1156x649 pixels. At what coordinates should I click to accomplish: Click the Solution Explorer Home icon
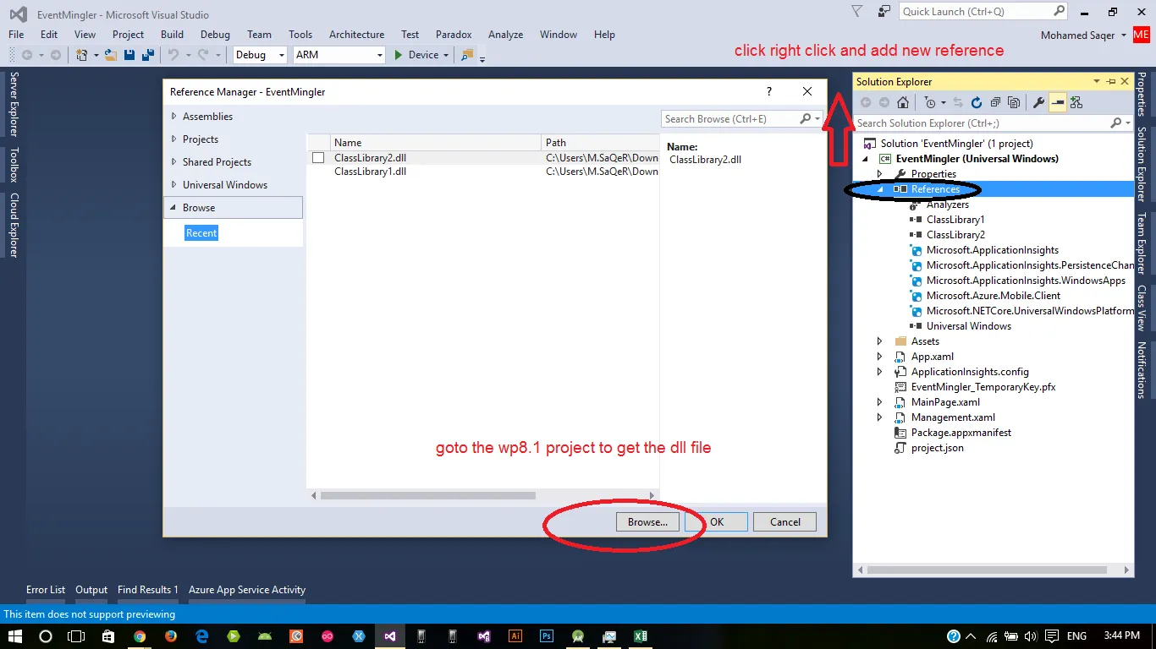(x=903, y=102)
